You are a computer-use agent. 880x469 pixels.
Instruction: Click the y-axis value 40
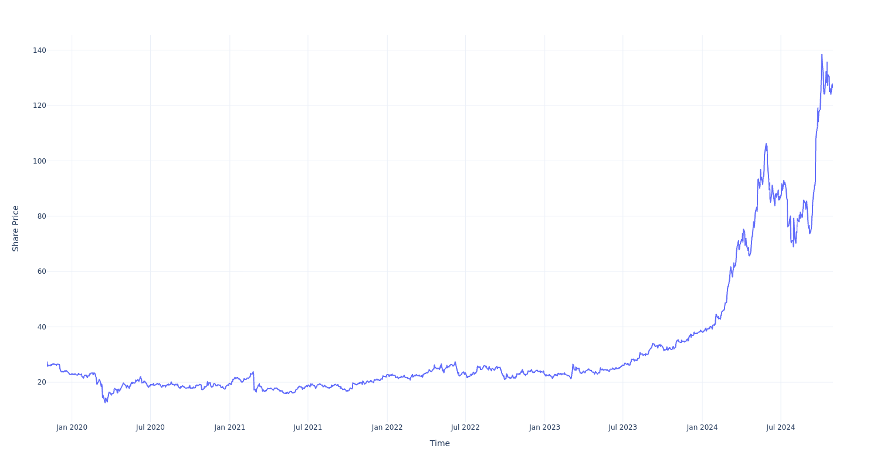pos(42,327)
